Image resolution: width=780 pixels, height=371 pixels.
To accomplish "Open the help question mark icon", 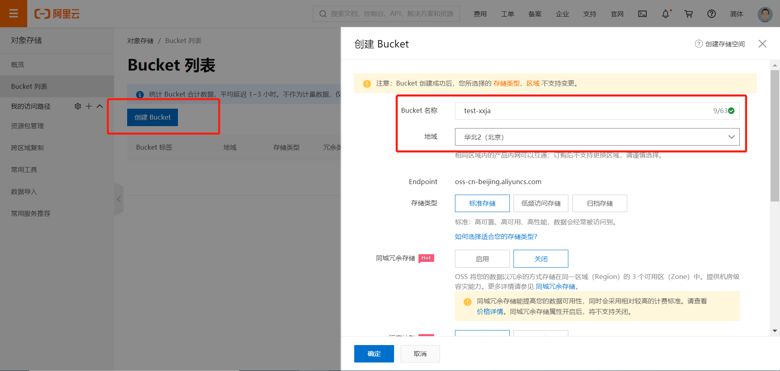I will pyautogui.click(x=711, y=13).
